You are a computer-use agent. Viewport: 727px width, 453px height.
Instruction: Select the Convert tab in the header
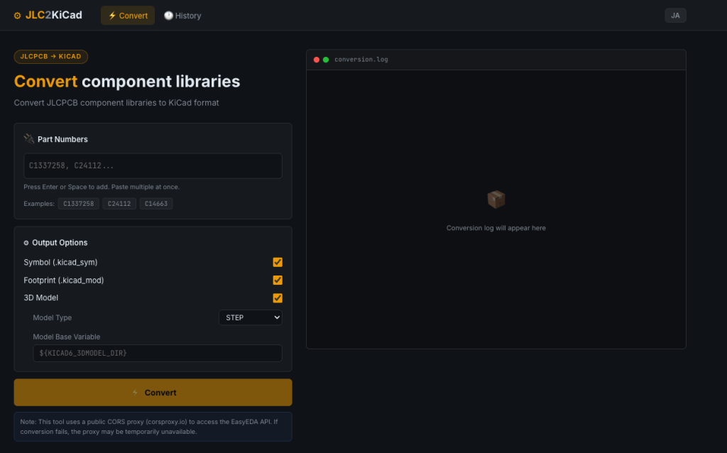(x=128, y=16)
